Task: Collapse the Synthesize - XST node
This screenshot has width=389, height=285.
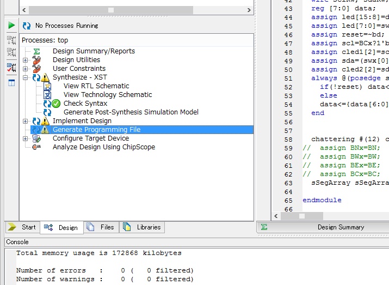Action: (26, 77)
